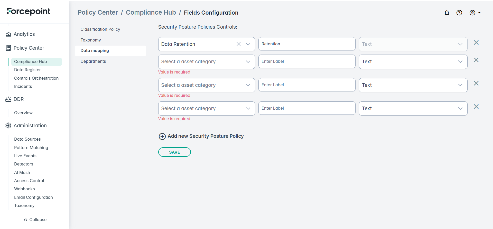The height and width of the screenshot is (229, 493).
Task: Open the user account profile menu
Action: [x=475, y=13]
